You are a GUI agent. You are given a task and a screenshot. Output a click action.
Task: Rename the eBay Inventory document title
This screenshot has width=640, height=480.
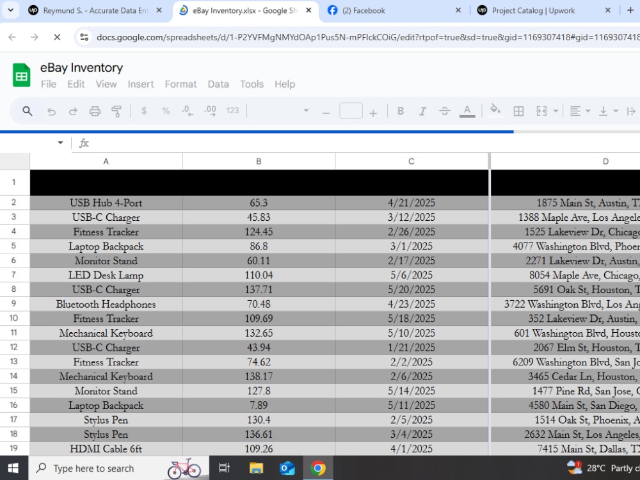82,67
